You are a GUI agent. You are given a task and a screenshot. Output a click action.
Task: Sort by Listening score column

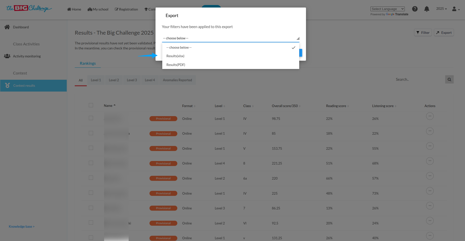click(396, 106)
